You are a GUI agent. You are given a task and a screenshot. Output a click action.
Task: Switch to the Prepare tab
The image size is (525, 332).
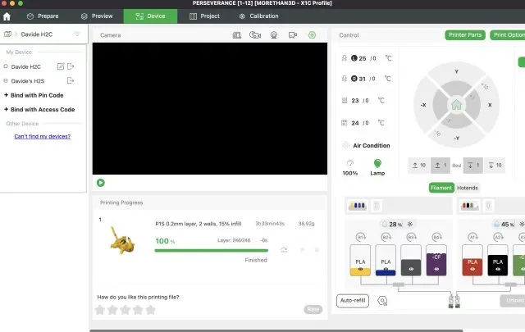(43, 16)
